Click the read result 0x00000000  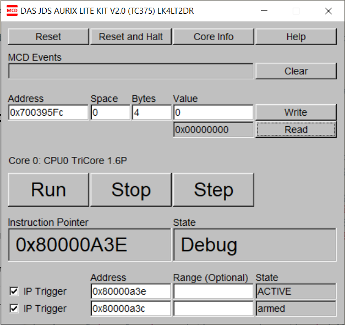(213, 129)
